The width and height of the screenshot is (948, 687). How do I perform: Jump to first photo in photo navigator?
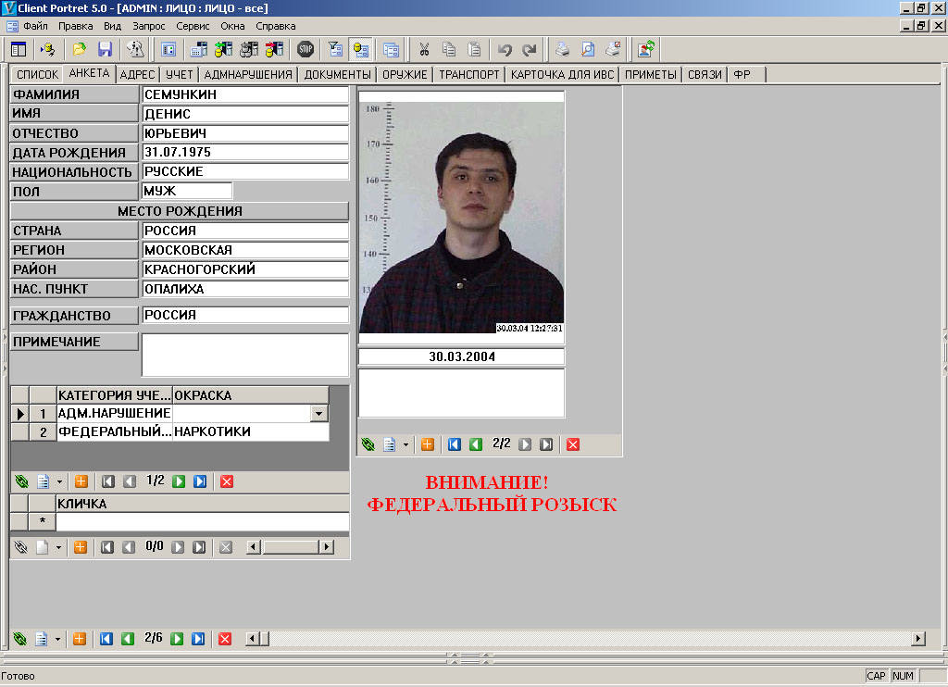pos(455,444)
